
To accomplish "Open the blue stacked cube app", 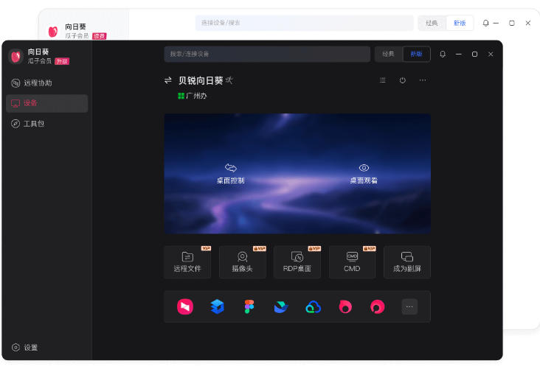I will (217, 306).
